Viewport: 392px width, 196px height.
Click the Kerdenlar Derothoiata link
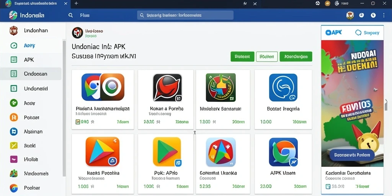[348, 173]
